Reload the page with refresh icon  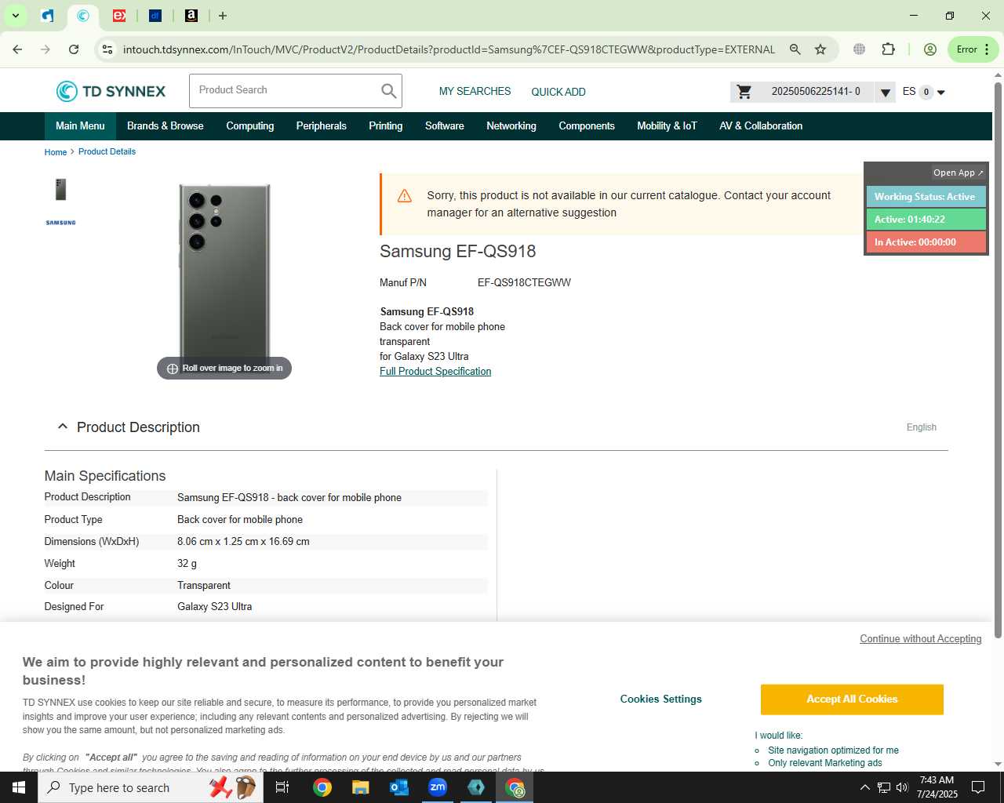pyautogui.click(x=74, y=49)
